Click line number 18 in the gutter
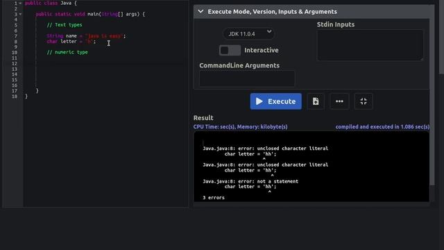Screen dimensions: 444x250 click(15, 97)
